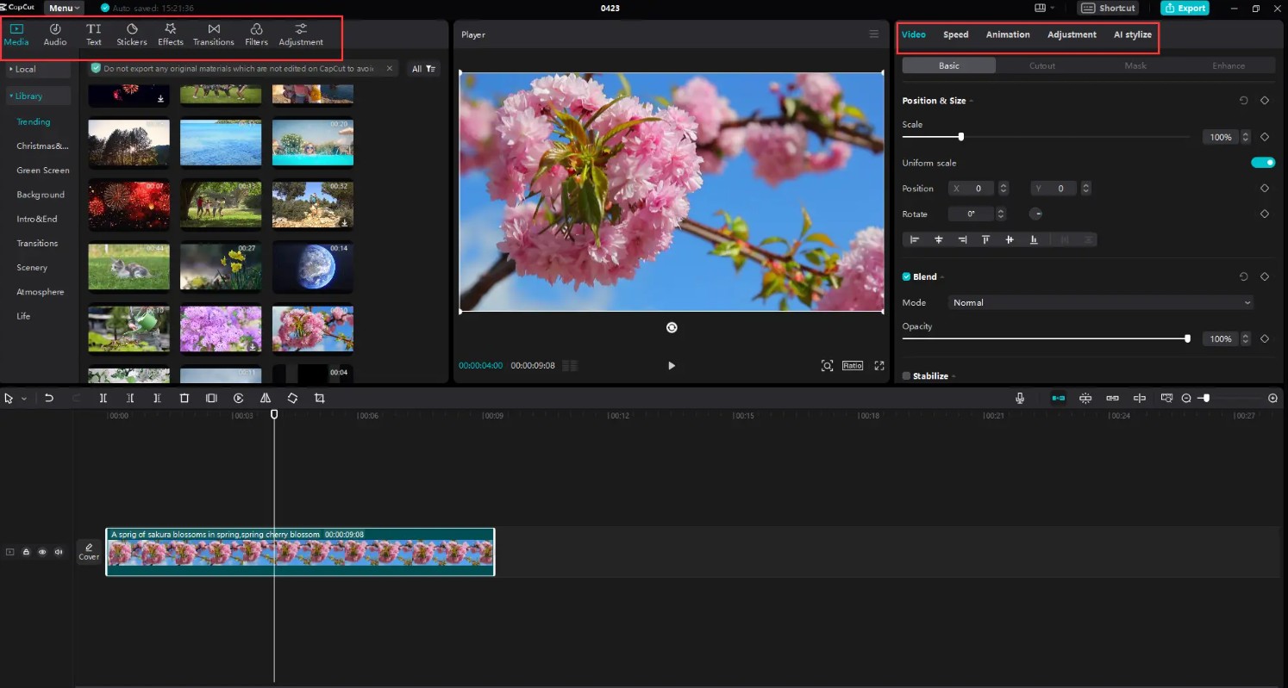Click the mirror flip icon in timeline toolbar
This screenshot has height=688, width=1288.
click(x=266, y=399)
